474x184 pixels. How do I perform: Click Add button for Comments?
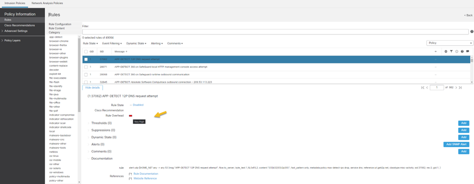[464, 152]
